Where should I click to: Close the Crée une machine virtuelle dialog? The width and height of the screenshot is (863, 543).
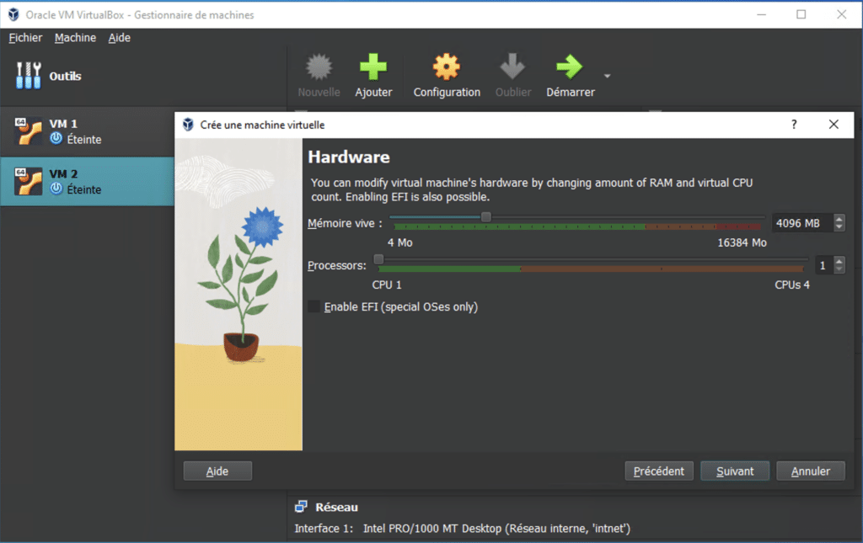(x=834, y=125)
